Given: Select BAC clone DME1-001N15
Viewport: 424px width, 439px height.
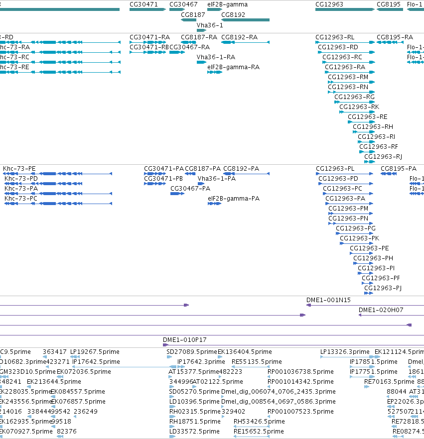Looking at the screenshot, I should (365, 305).
